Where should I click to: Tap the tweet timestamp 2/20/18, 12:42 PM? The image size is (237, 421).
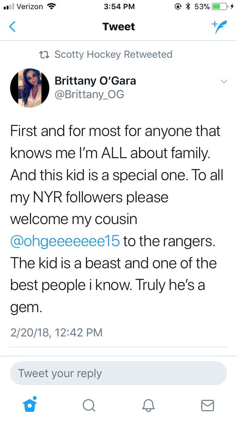(56, 332)
